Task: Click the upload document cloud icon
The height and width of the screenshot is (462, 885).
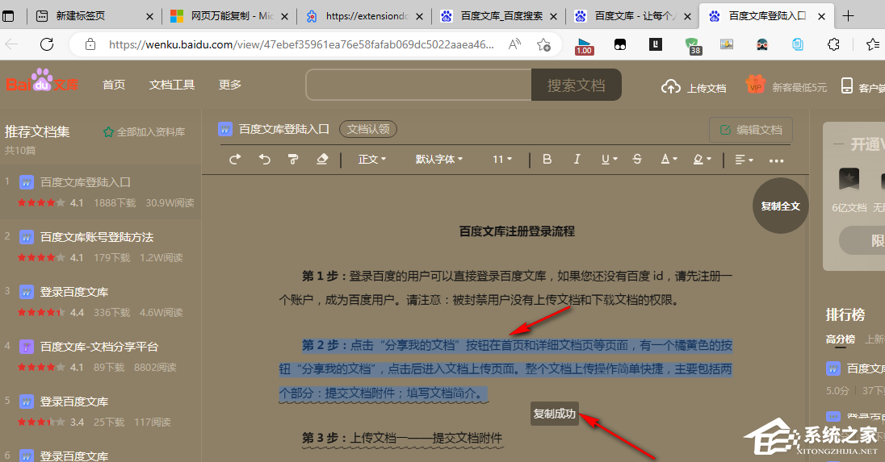Action: pyautogui.click(x=670, y=87)
